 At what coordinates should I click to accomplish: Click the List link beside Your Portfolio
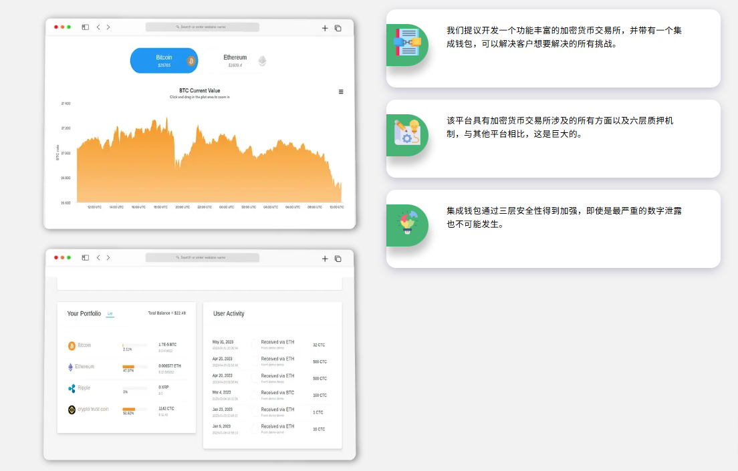coord(110,313)
